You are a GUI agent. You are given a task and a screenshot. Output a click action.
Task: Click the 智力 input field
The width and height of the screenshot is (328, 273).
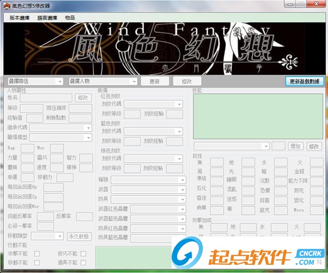(86, 158)
